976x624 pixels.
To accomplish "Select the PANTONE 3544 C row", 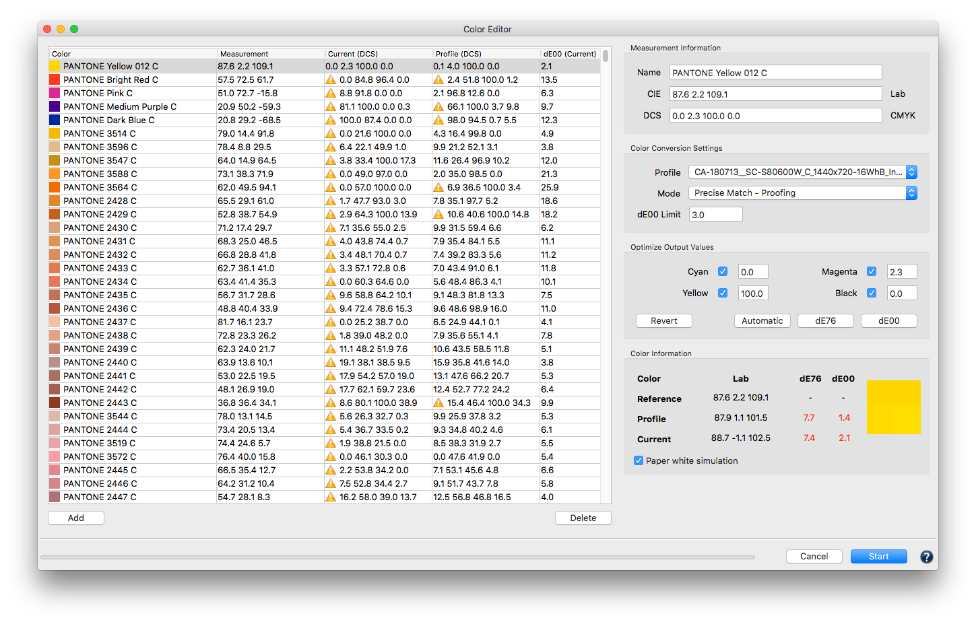I will tap(324, 416).
